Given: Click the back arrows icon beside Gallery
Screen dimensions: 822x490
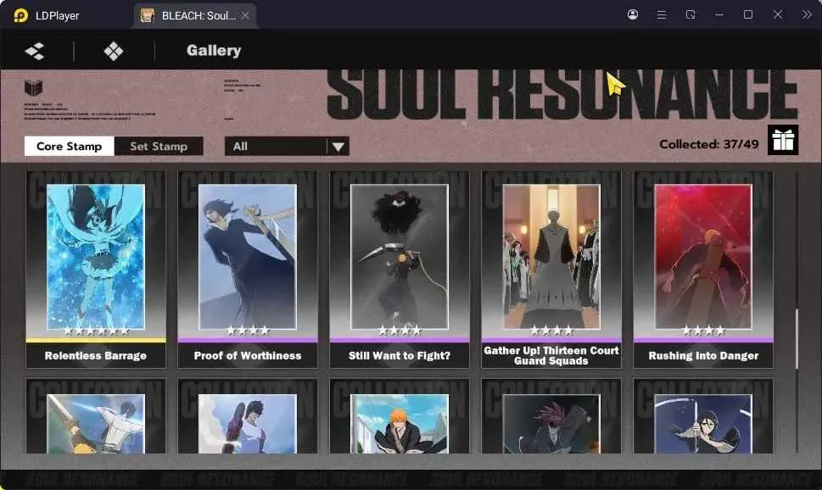Looking at the screenshot, I should (35, 51).
